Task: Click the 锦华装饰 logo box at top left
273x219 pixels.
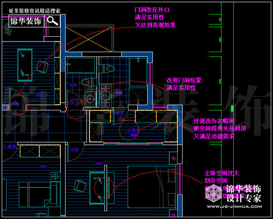Action: coord(26,21)
